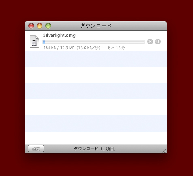The height and width of the screenshot is (176, 193).
Task: Click the ダウンロード (1 項目) status label
Action: [x=95, y=149]
